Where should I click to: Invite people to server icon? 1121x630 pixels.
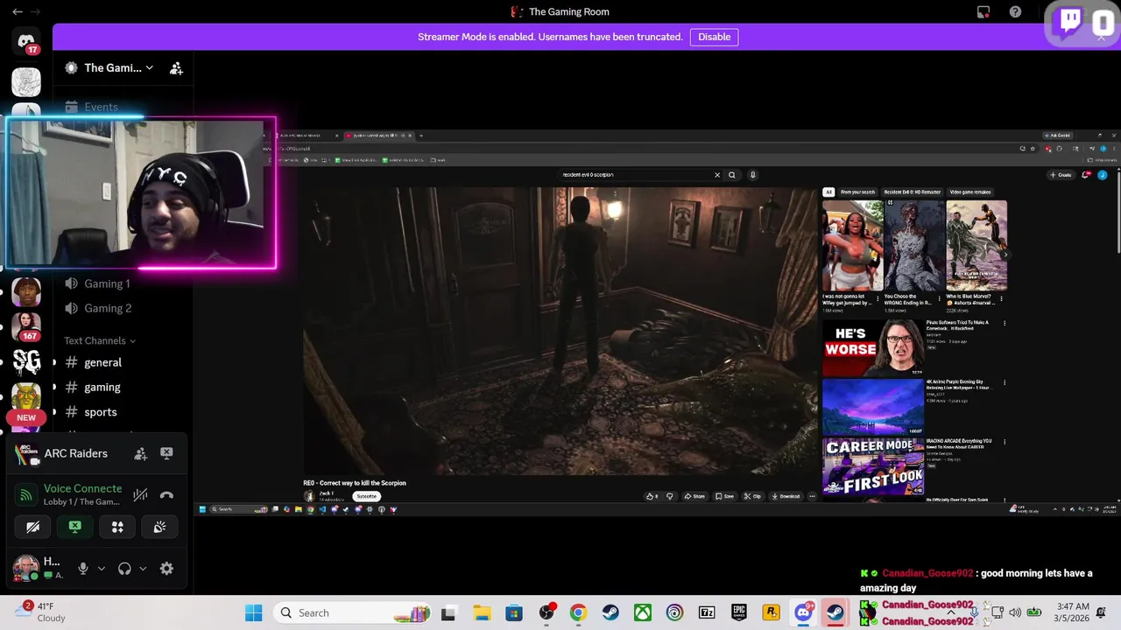176,67
